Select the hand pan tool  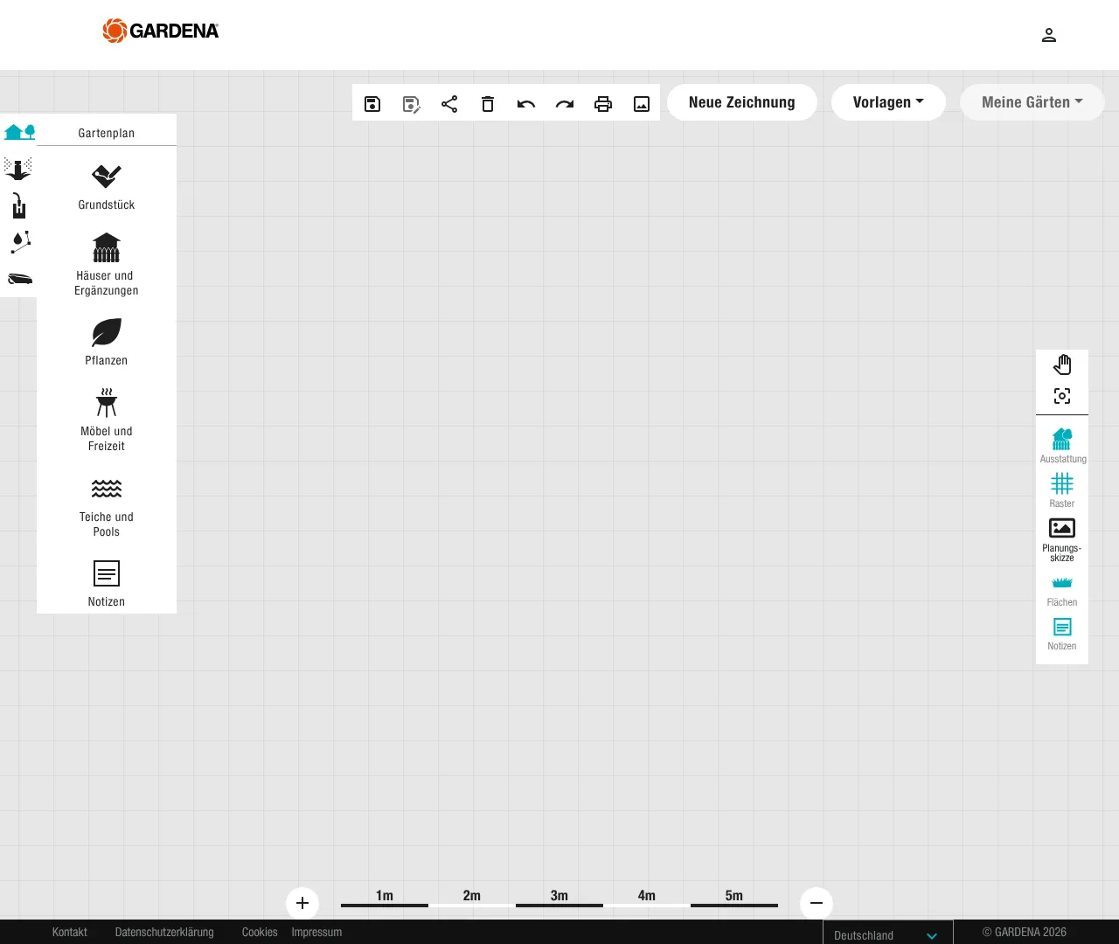[1062, 364]
